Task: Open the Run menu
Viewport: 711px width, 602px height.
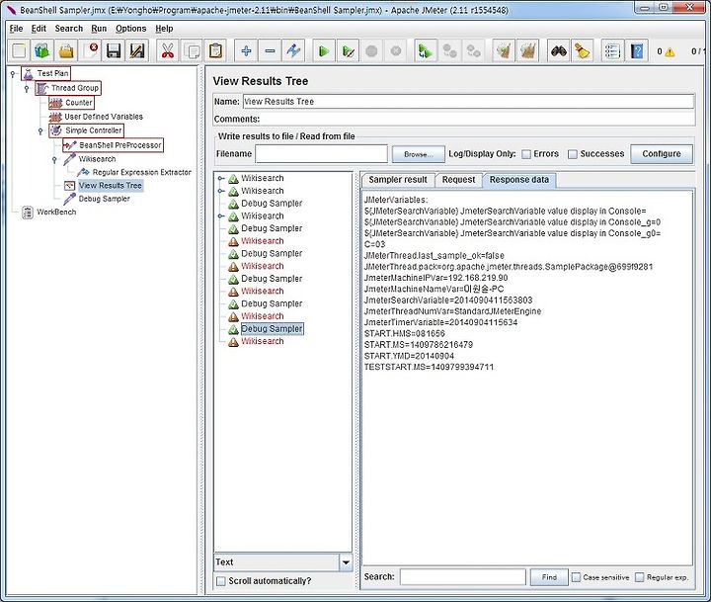Action: point(99,29)
